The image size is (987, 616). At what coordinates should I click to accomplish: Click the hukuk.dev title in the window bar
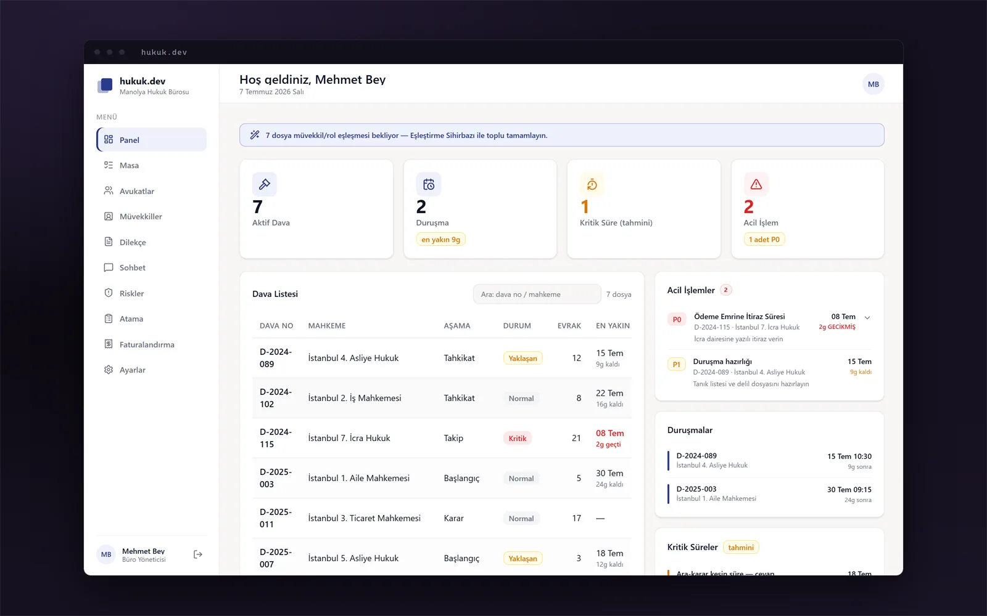coord(164,52)
